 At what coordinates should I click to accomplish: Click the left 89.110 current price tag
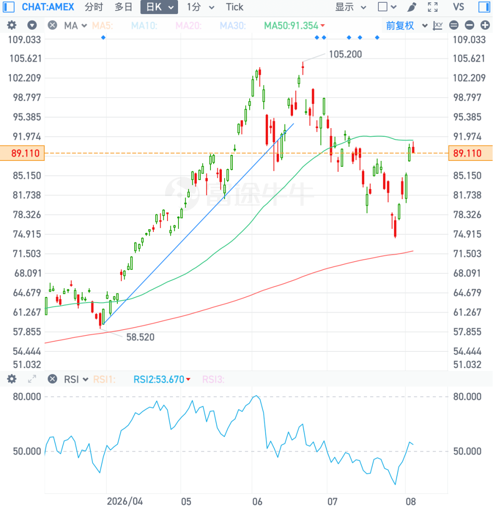tap(22, 153)
